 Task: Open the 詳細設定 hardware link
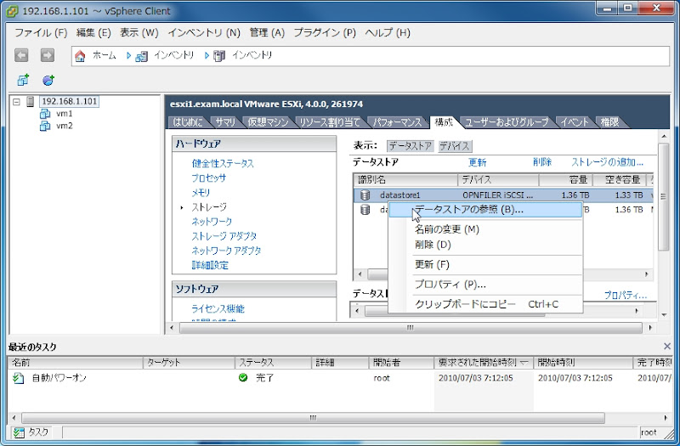210,265
